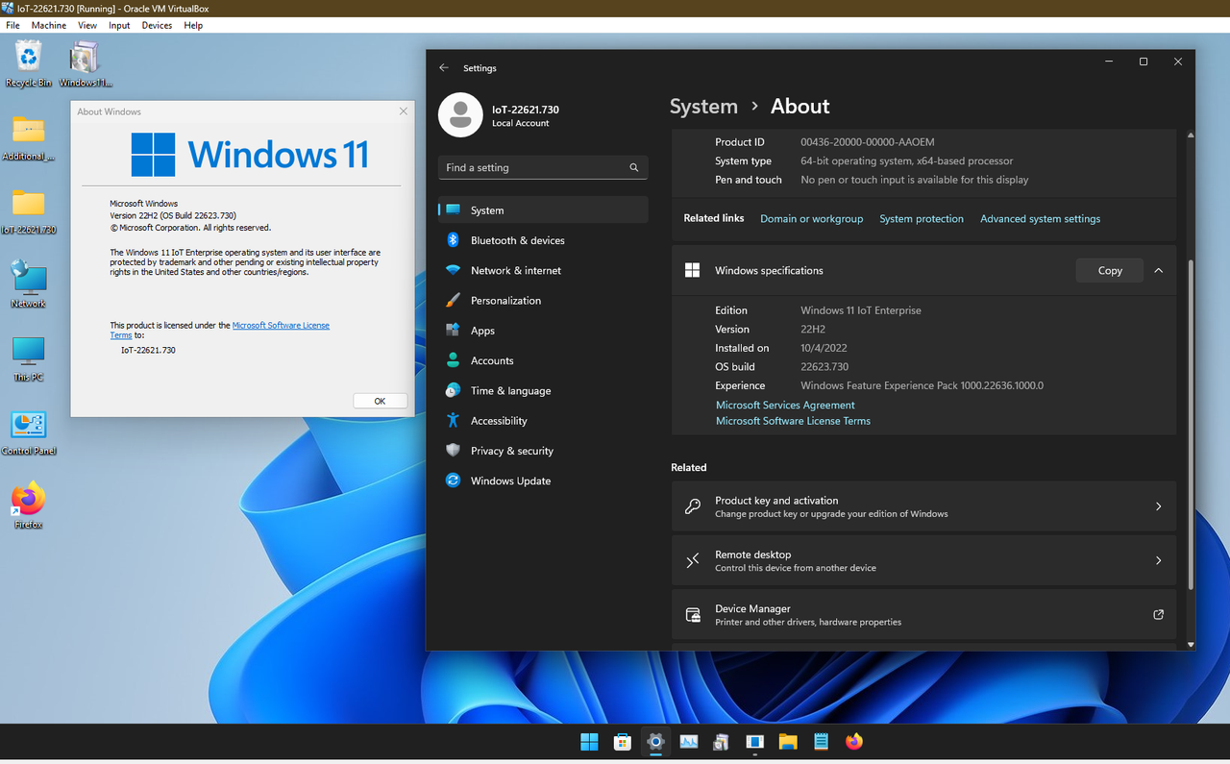Open the external link icon for Device Manager

1158,615
